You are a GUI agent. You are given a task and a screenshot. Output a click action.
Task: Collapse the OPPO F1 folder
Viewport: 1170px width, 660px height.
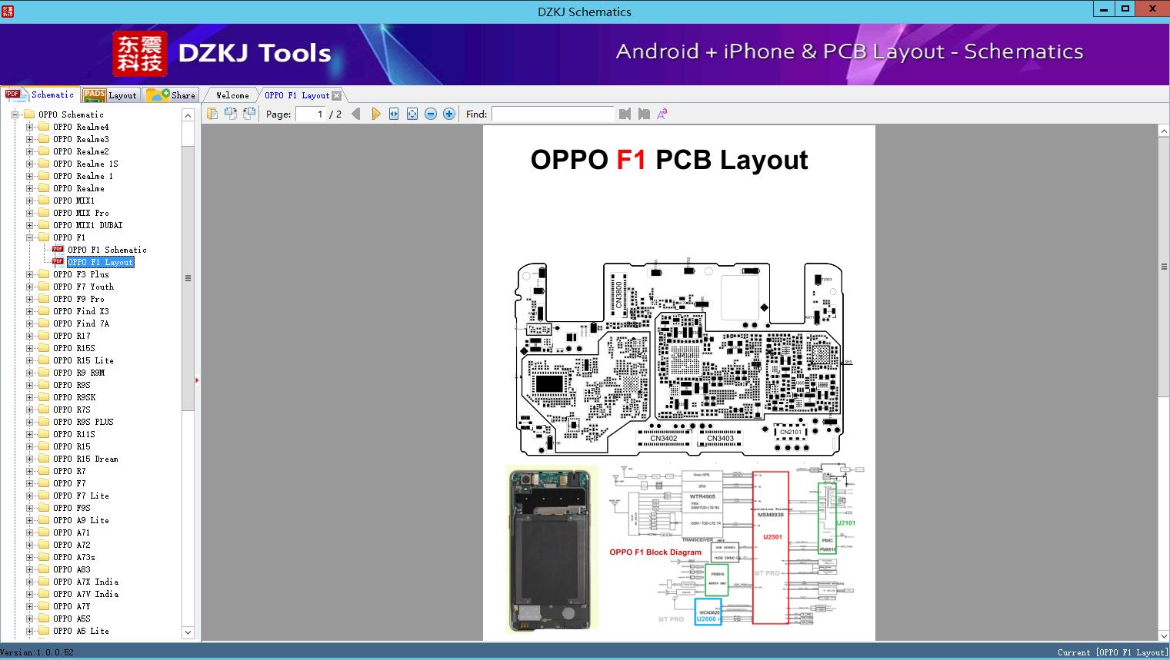point(29,237)
